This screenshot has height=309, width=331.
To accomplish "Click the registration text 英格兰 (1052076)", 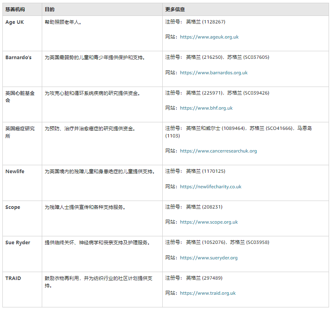I will click(206, 242).
